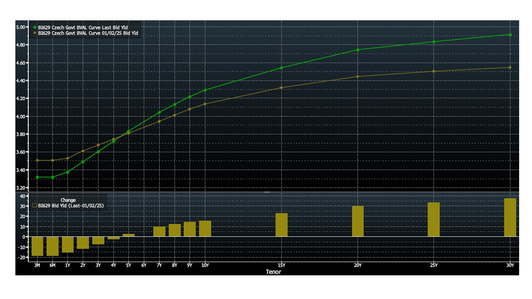Select 'BI629 Bid Yld (Last-01/02/25)' legend text

pyautogui.click(x=71, y=206)
